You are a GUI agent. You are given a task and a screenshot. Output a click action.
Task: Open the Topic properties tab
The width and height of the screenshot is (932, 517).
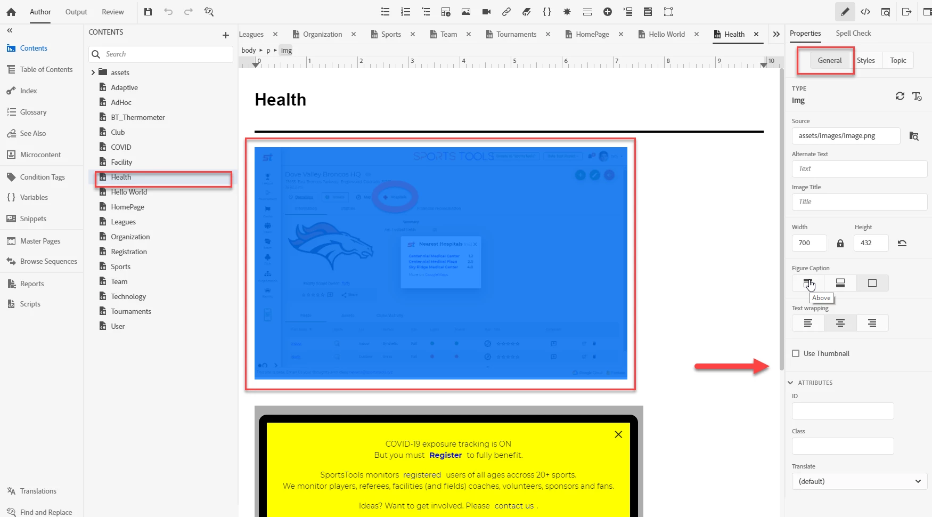tap(898, 60)
